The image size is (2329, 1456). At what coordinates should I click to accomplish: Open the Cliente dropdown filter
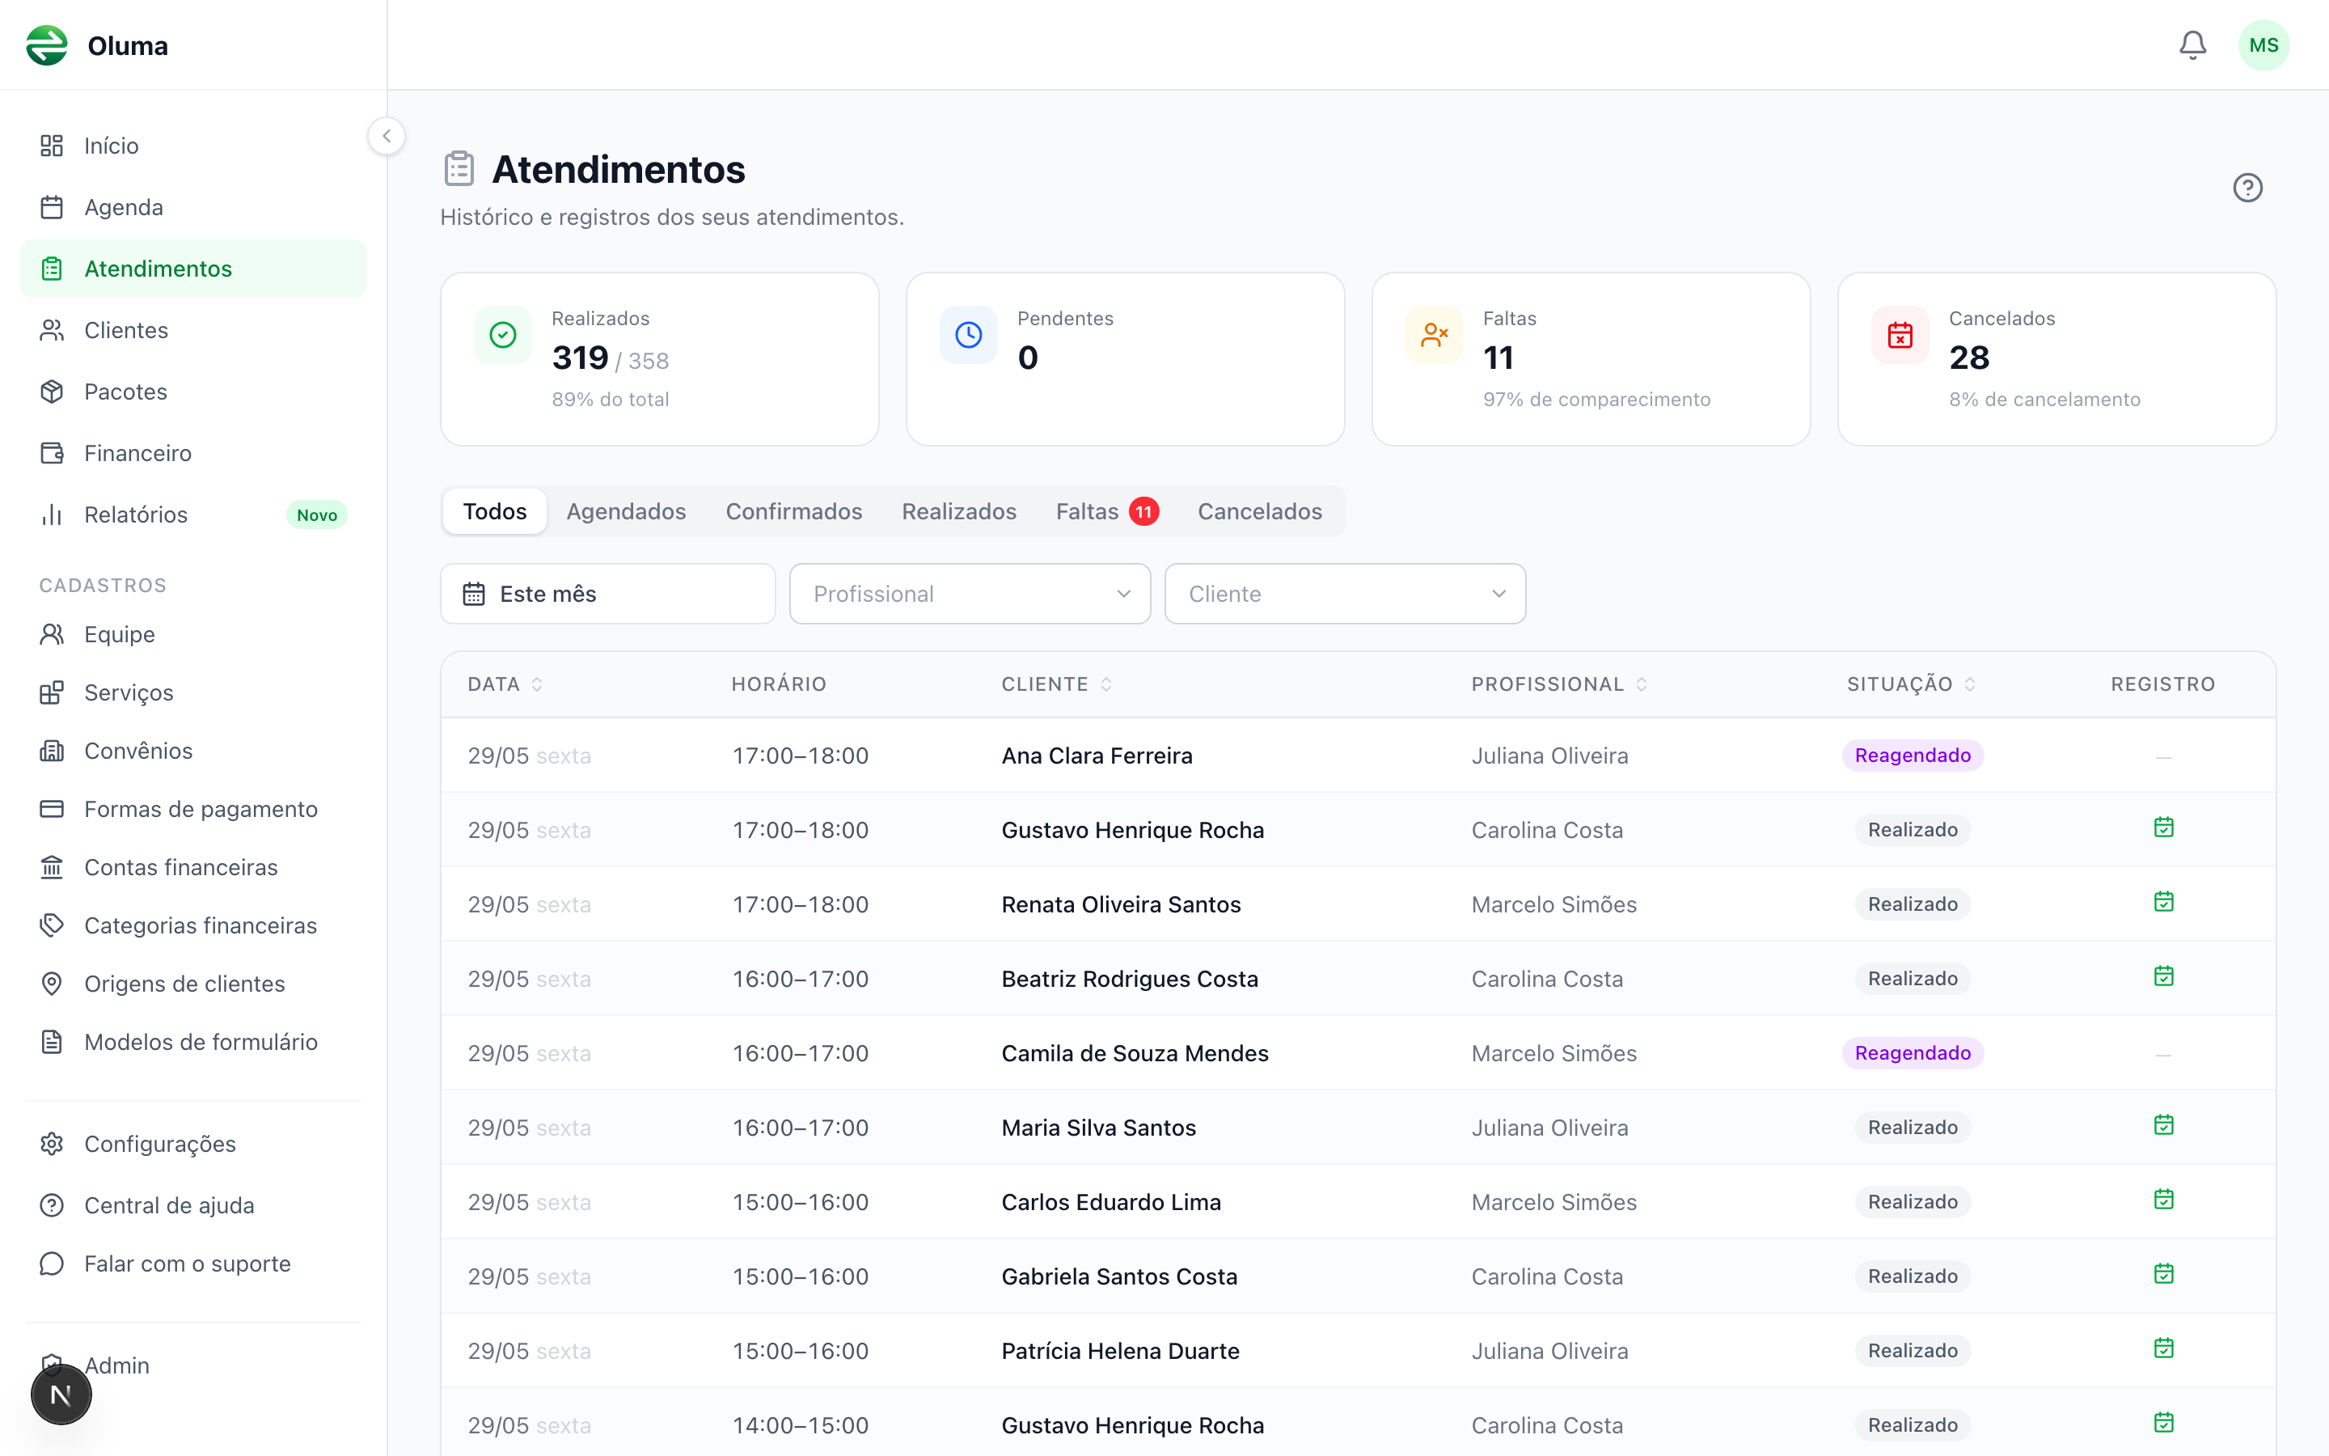1346,595
